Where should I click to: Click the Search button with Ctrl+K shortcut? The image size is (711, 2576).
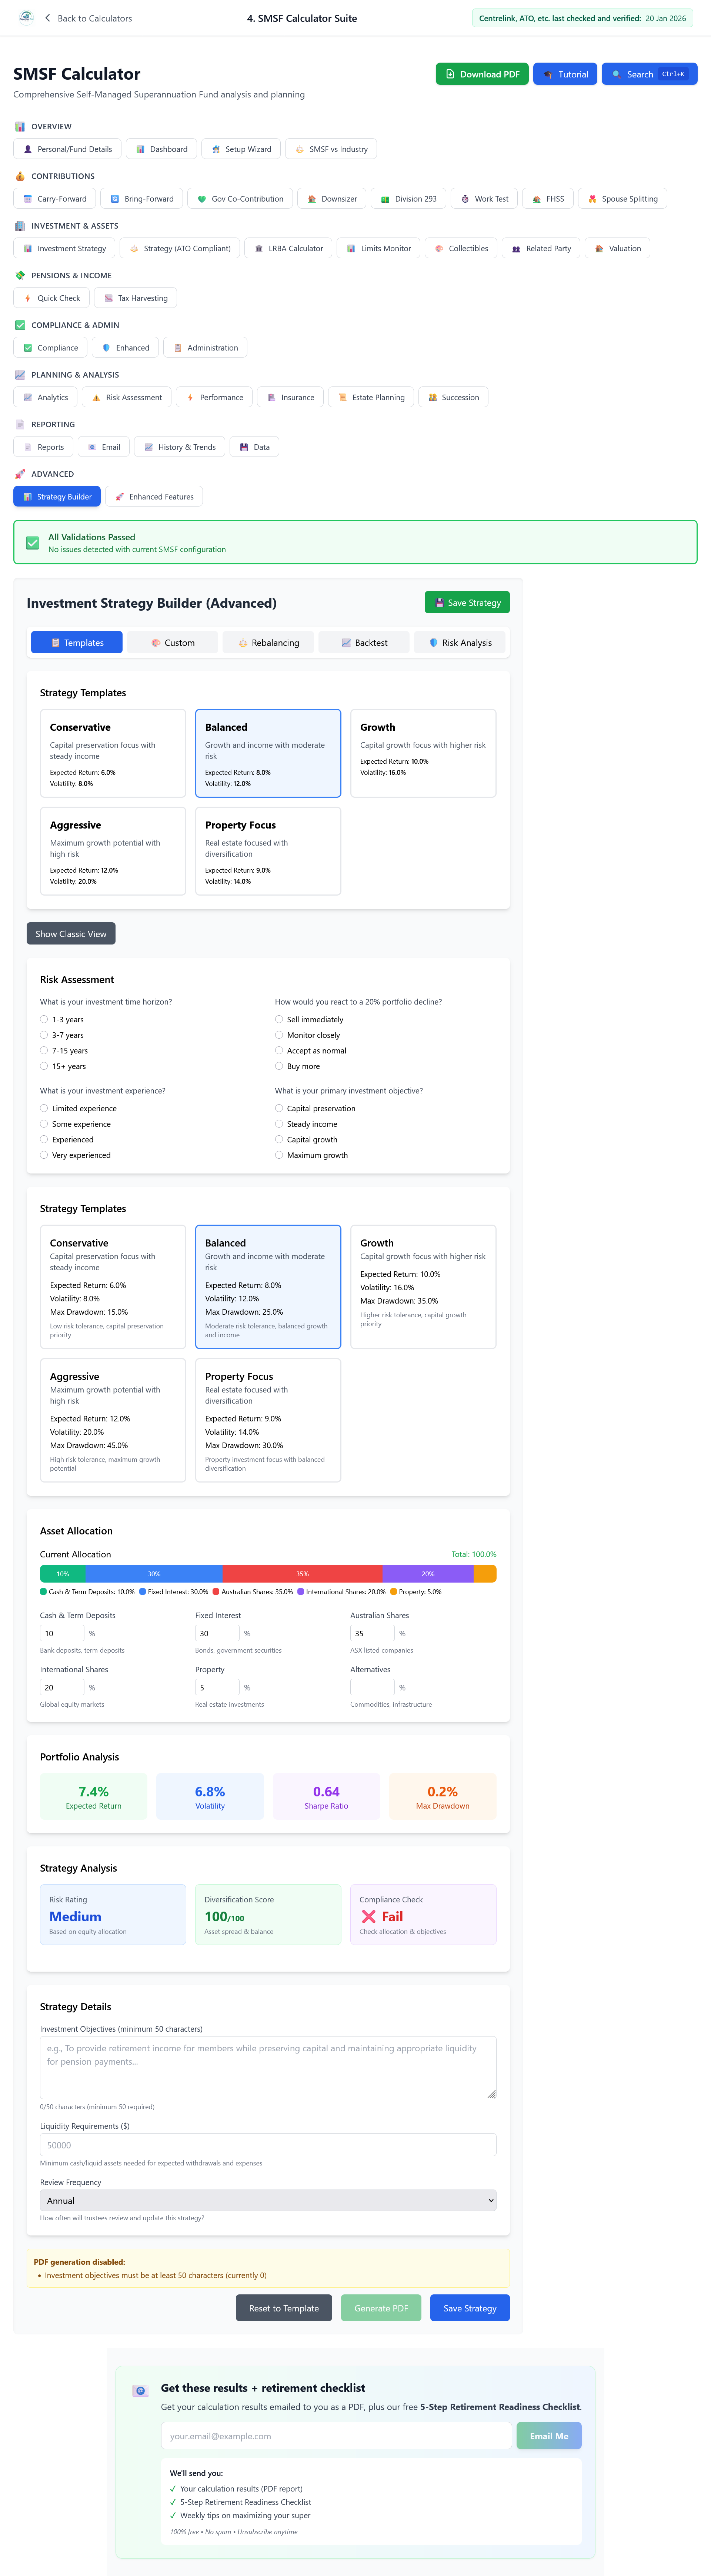click(x=649, y=74)
